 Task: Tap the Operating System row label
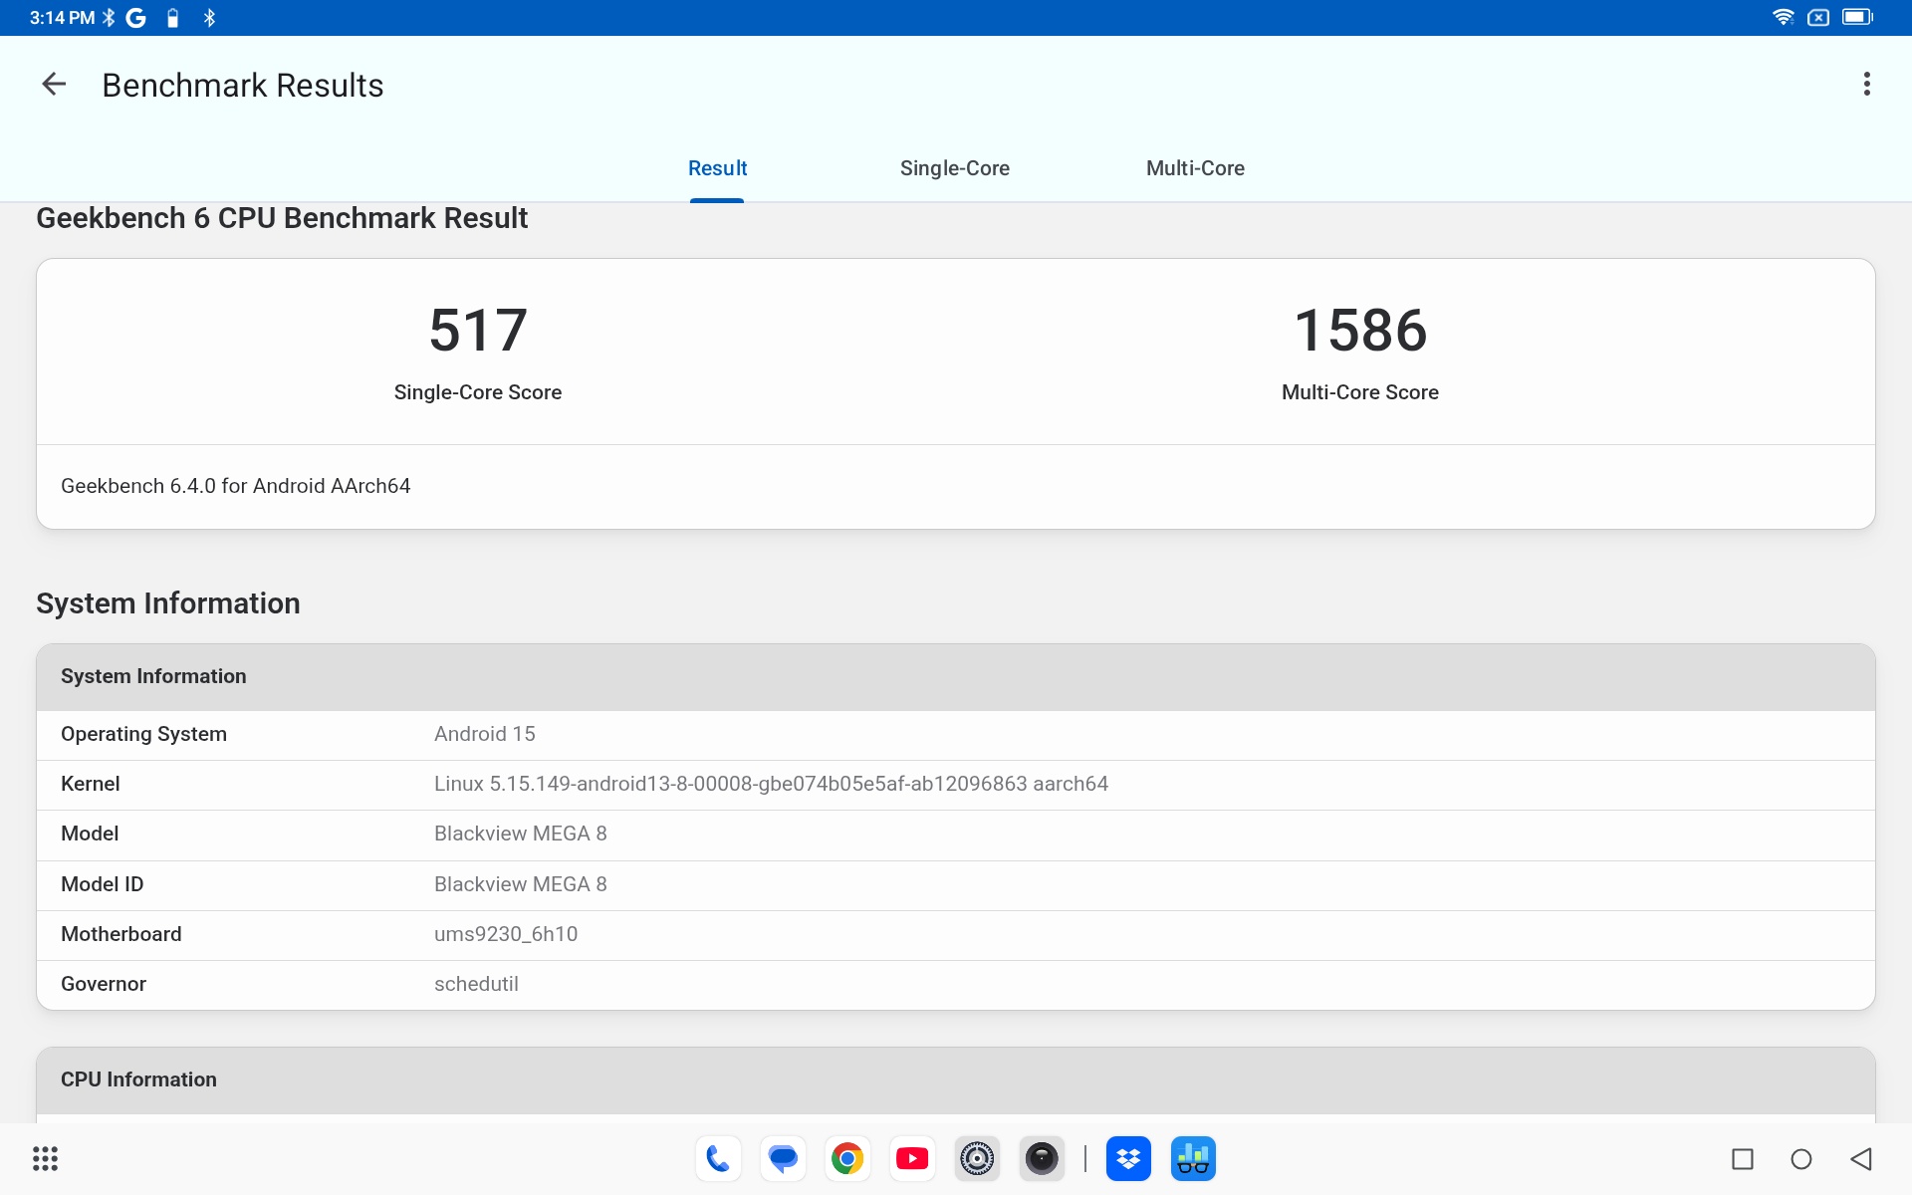pyautogui.click(x=144, y=734)
